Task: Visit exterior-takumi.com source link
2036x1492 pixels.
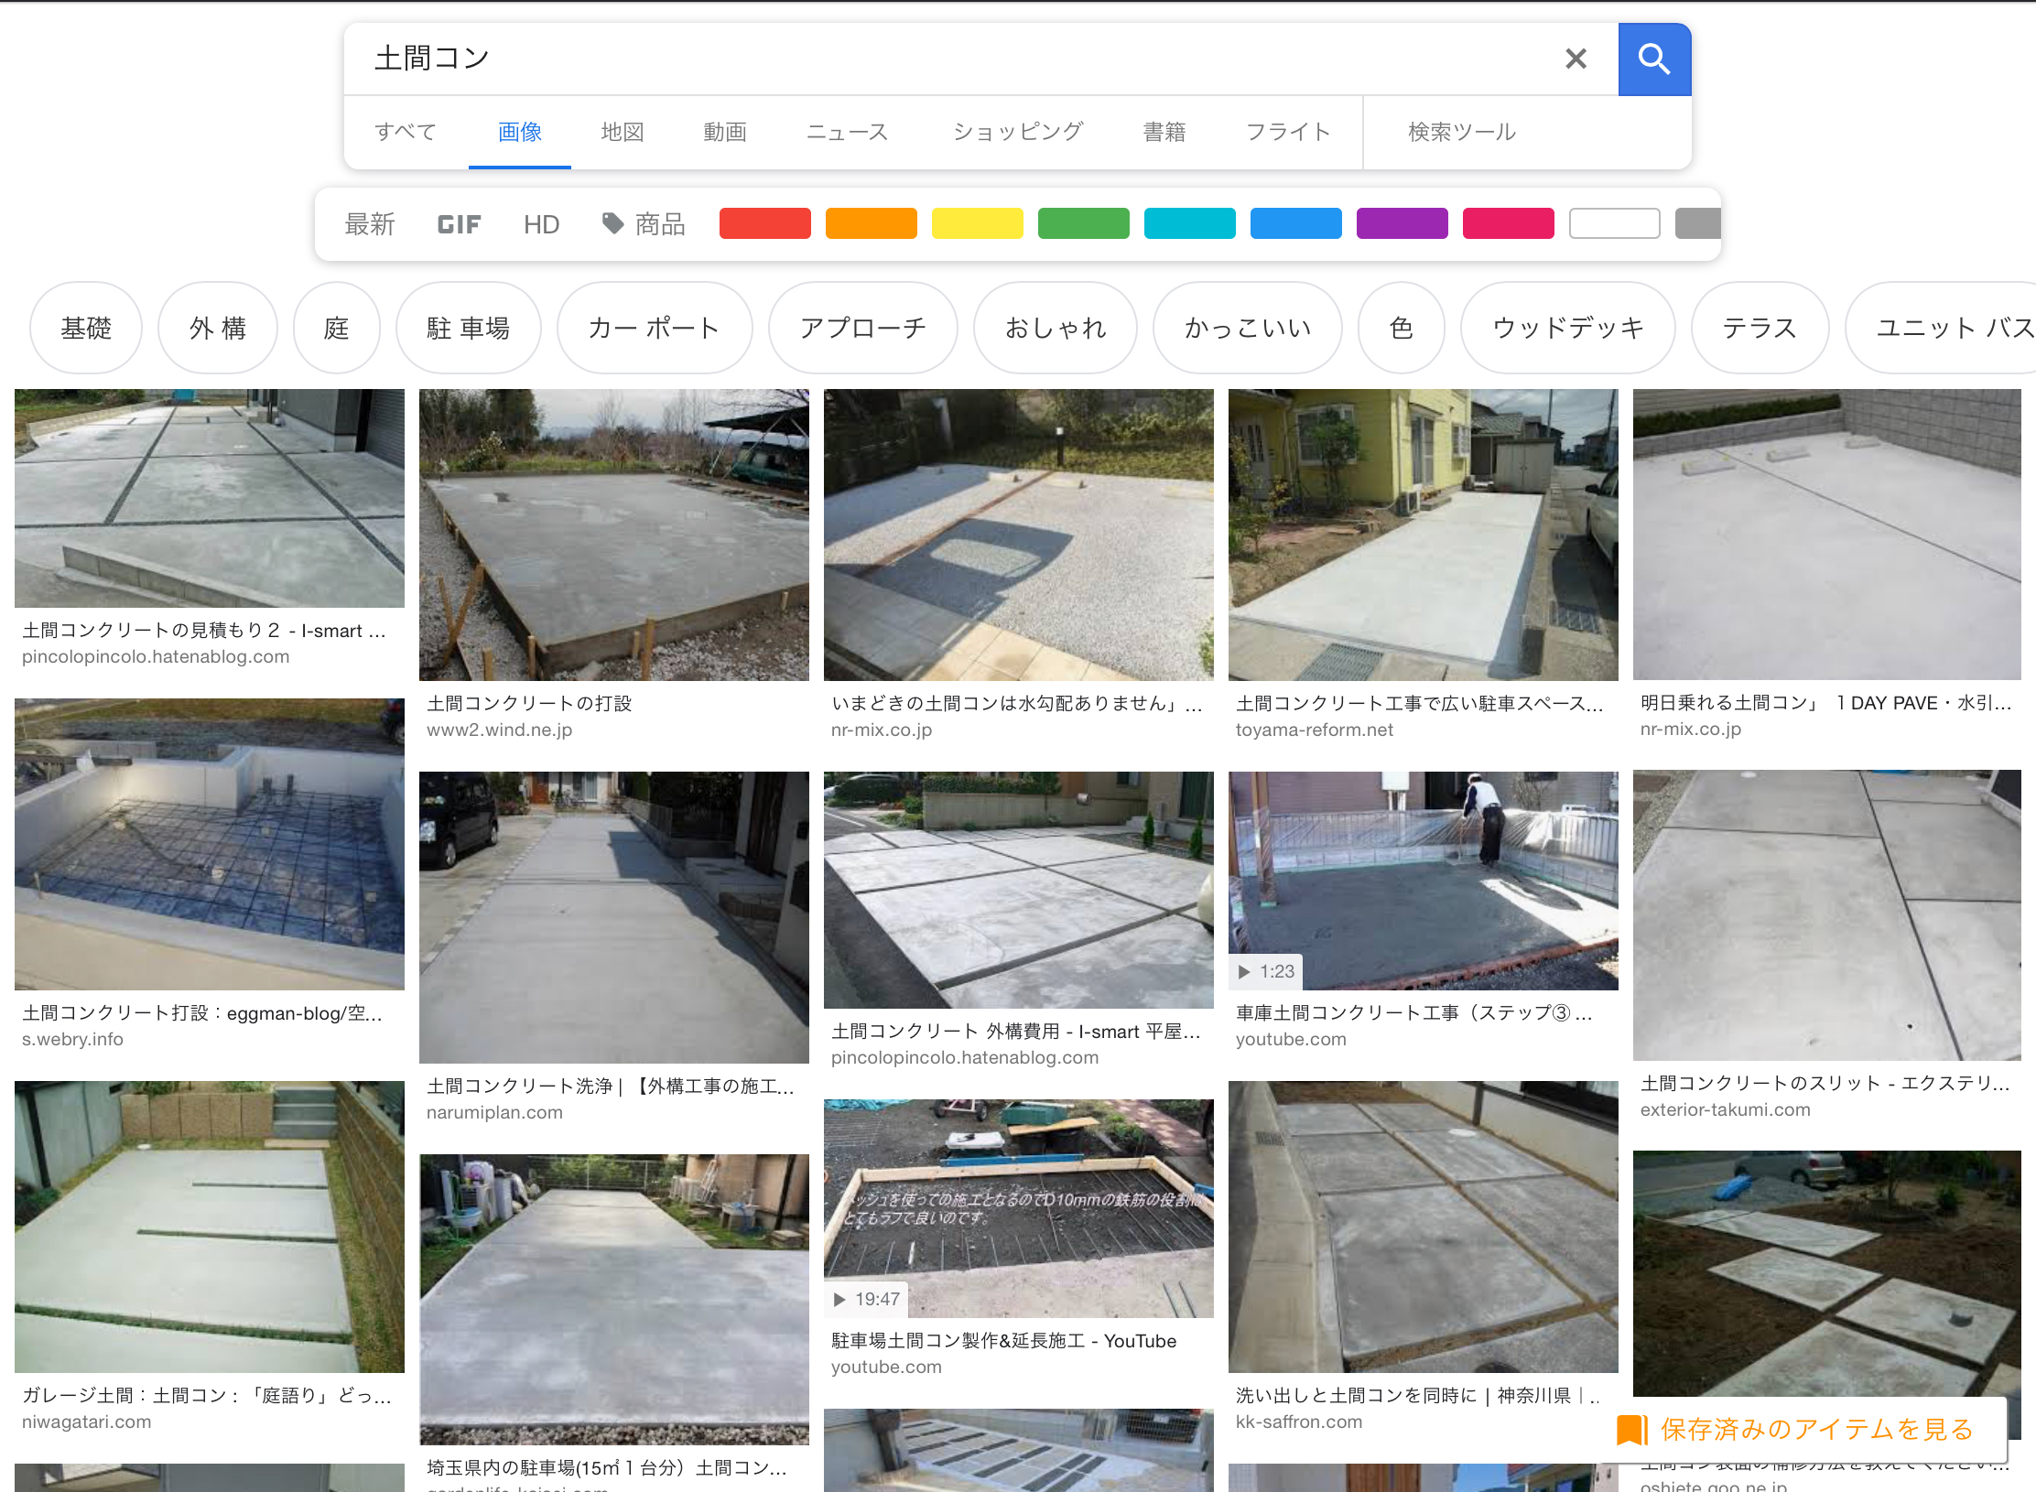Action: (1726, 1109)
